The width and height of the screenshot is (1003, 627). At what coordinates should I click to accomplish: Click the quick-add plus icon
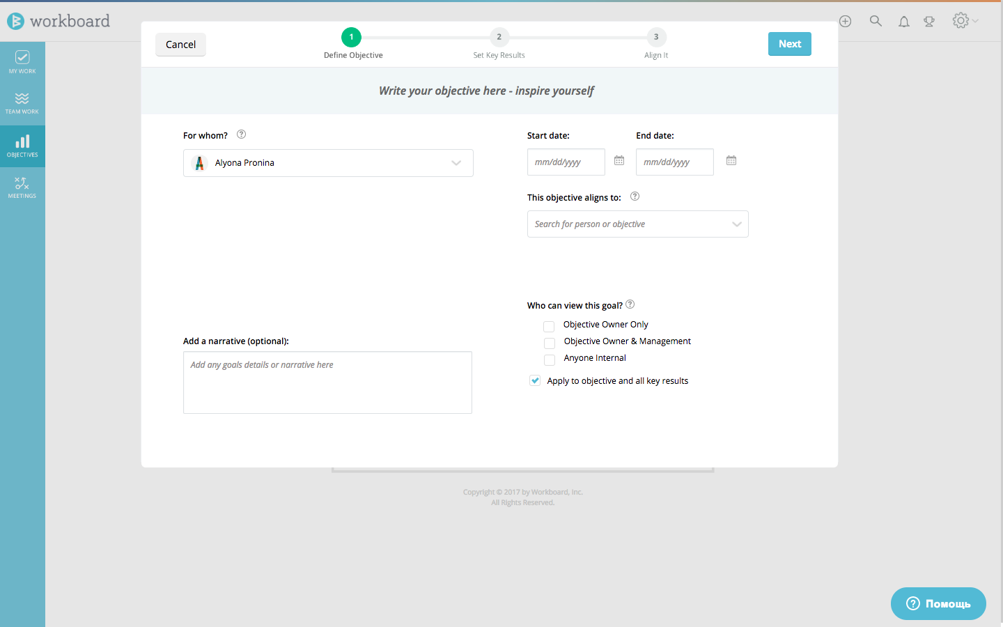click(x=845, y=21)
